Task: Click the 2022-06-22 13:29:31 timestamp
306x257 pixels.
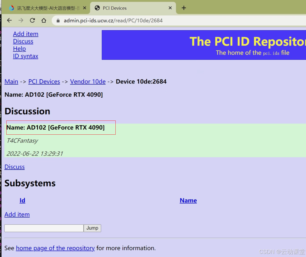Action: pyautogui.click(x=35, y=154)
